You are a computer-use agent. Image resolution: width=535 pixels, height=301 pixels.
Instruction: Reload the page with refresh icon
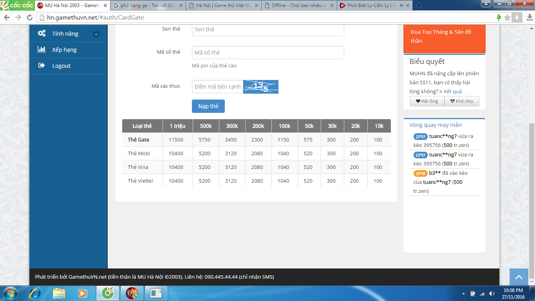[30, 18]
